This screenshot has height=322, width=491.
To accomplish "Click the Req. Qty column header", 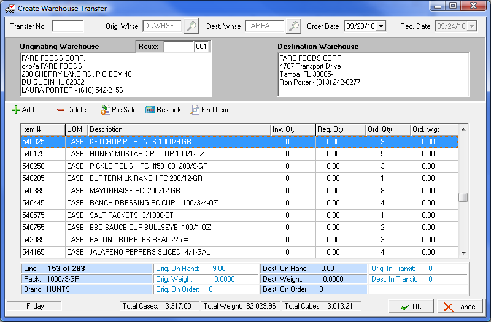I will (341, 129).
